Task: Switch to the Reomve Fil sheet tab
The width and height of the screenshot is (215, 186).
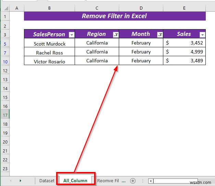Action: pyautogui.click(x=108, y=181)
